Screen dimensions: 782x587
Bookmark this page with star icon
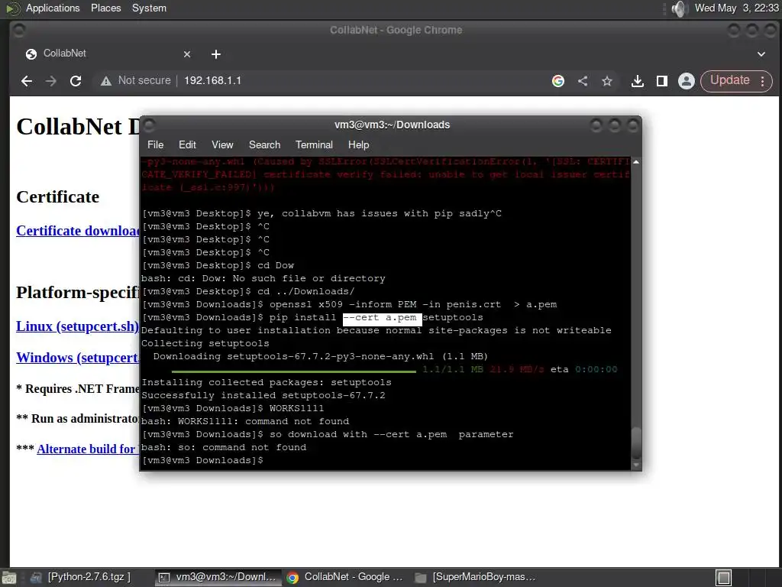point(607,81)
